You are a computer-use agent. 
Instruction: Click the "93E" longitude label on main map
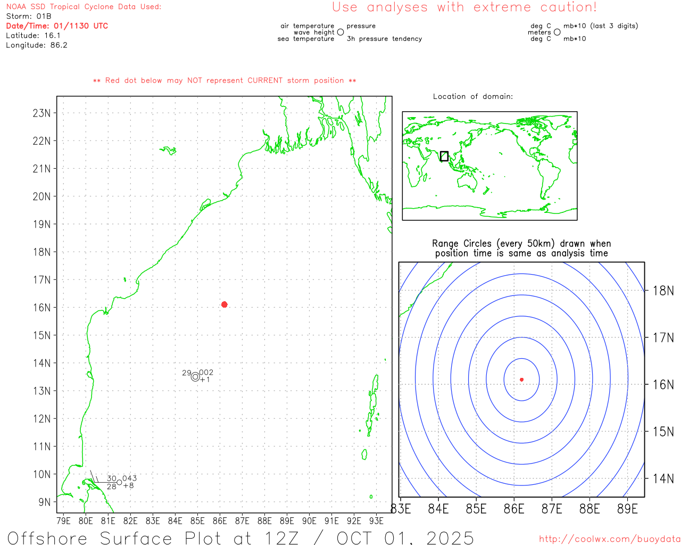376,521
